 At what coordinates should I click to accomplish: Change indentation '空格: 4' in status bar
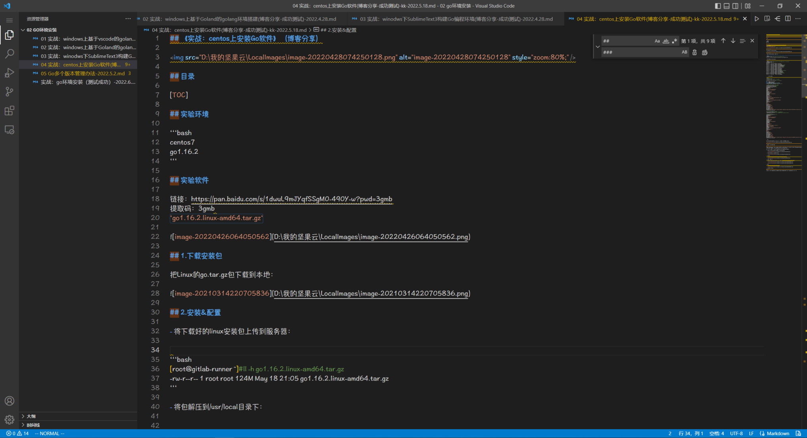(716, 434)
